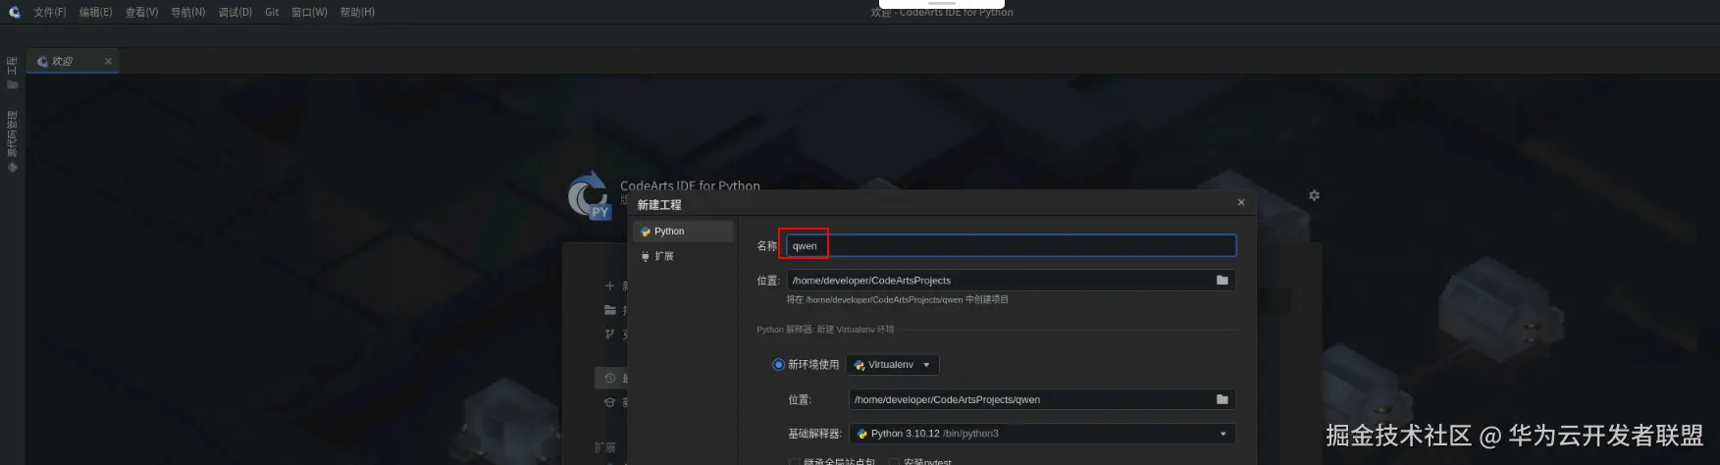Open the 查看(V) menu

click(x=141, y=12)
